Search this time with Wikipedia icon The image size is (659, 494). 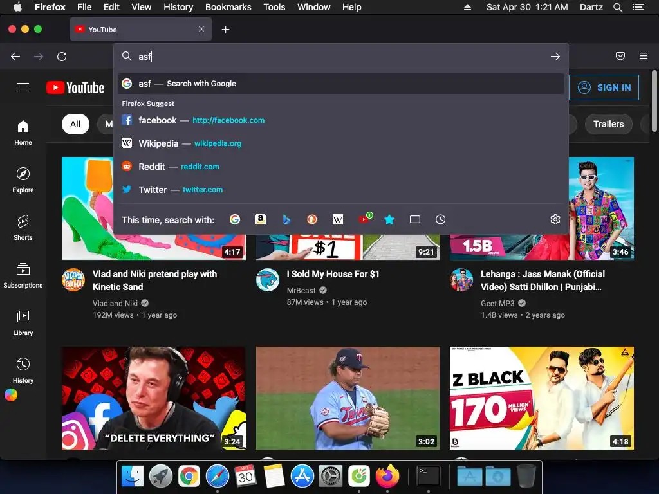coord(337,219)
